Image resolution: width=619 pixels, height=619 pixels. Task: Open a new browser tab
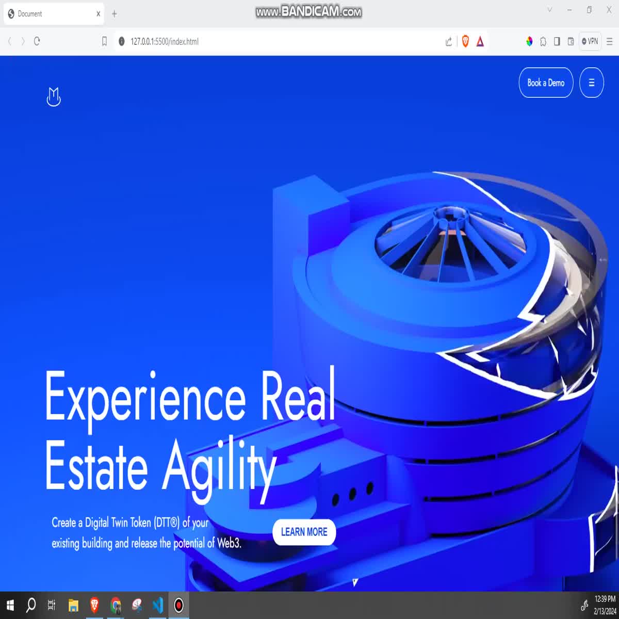115,14
